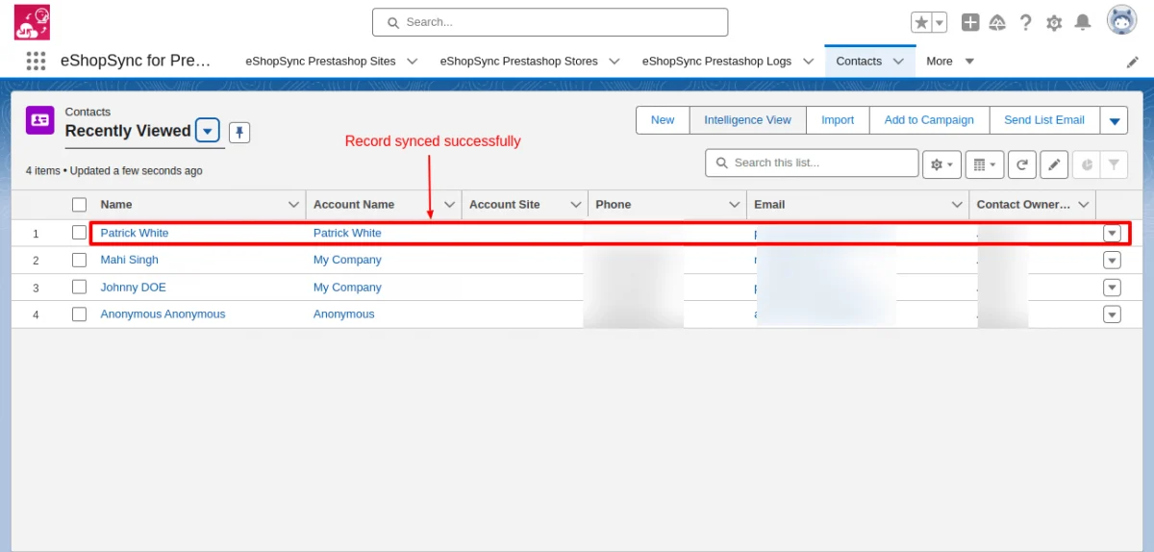Click the Favorites star icon
This screenshot has width=1154, height=552.
click(x=921, y=22)
